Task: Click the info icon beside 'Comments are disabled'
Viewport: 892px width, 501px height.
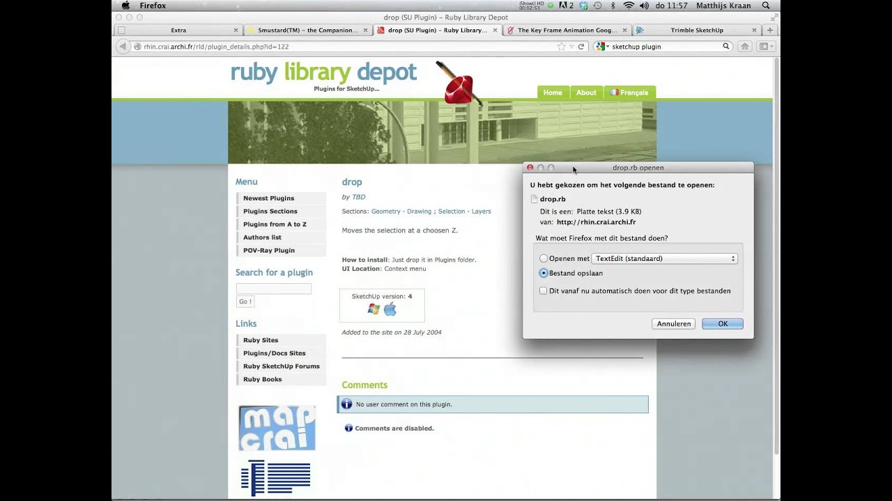Action: [348, 429]
